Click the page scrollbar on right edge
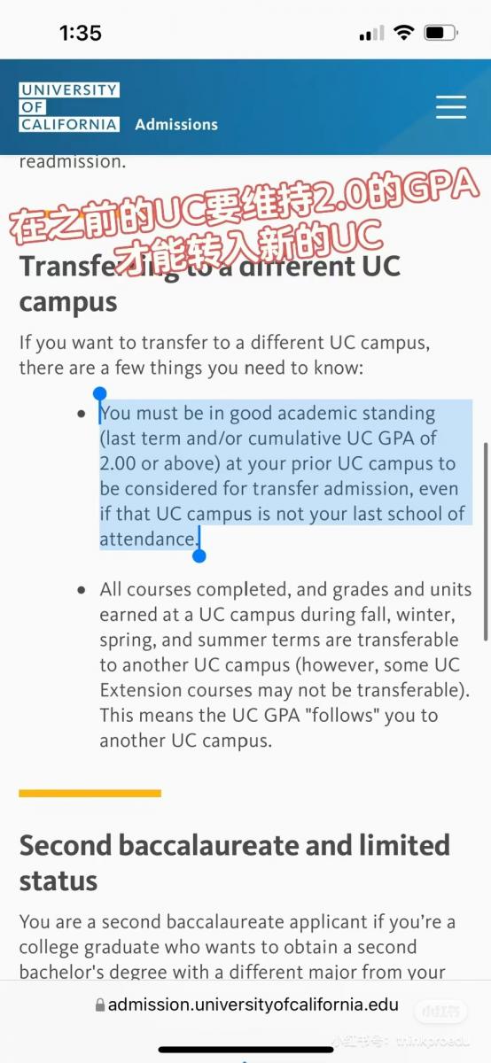Viewport: 491px width, 1063px height. [485, 542]
